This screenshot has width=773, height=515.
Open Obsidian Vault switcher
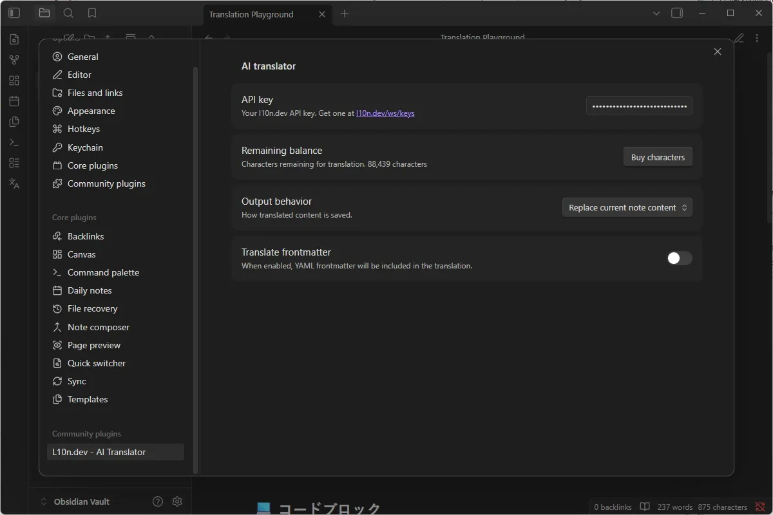tap(75, 501)
